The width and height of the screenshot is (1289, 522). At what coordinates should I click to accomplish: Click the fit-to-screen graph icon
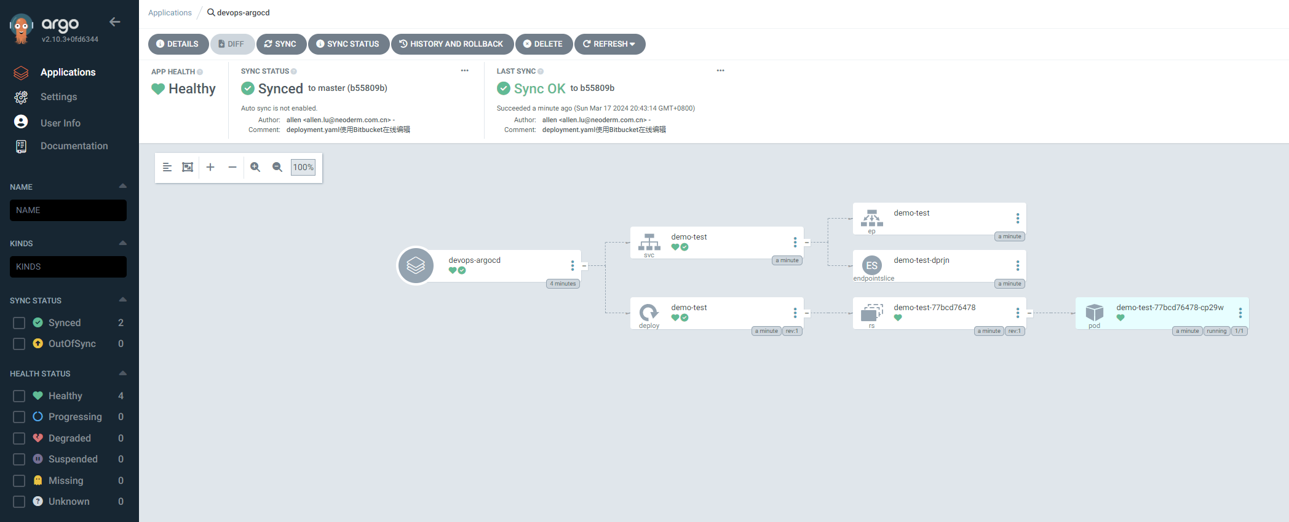click(188, 167)
